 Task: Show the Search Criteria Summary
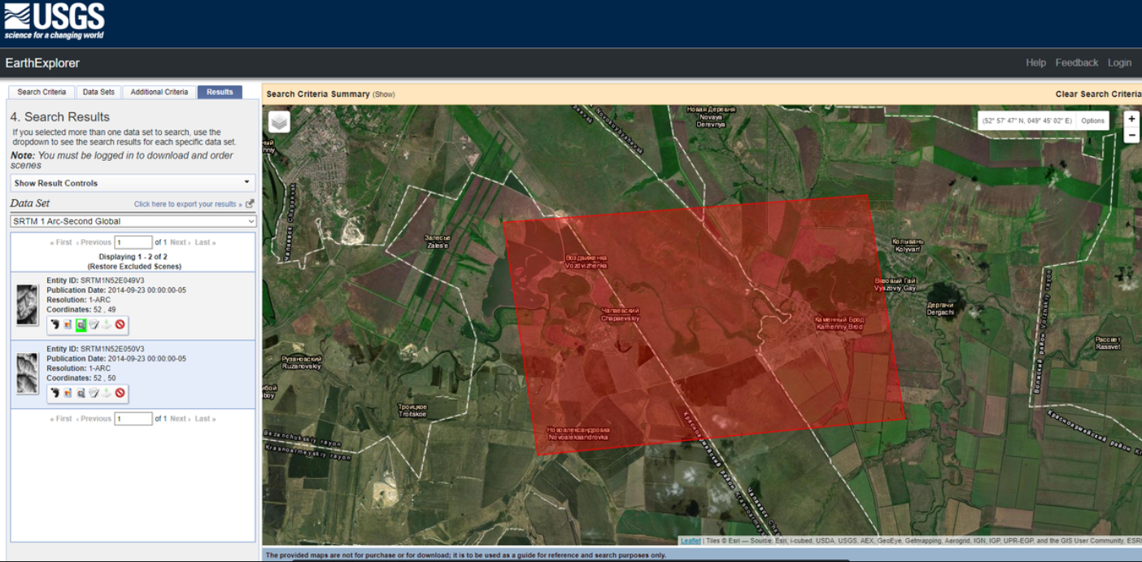click(383, 94)
